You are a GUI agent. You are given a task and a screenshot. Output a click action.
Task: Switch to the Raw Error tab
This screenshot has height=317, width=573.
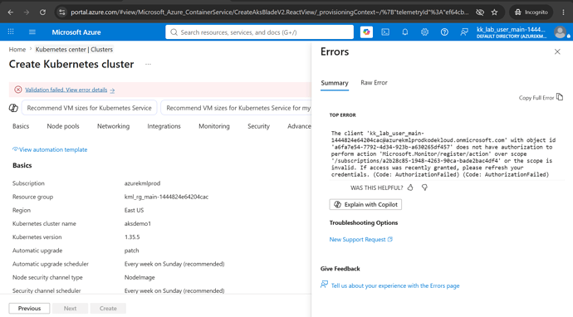pos(374,82)
